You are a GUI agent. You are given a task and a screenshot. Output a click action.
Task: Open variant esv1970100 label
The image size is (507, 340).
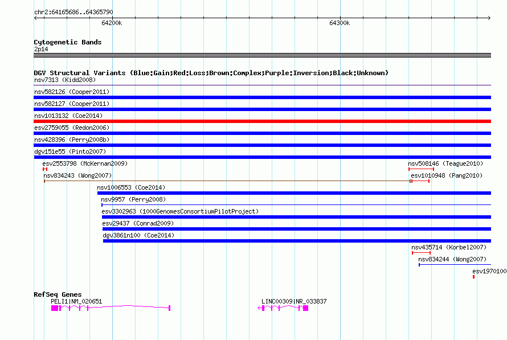489,271
